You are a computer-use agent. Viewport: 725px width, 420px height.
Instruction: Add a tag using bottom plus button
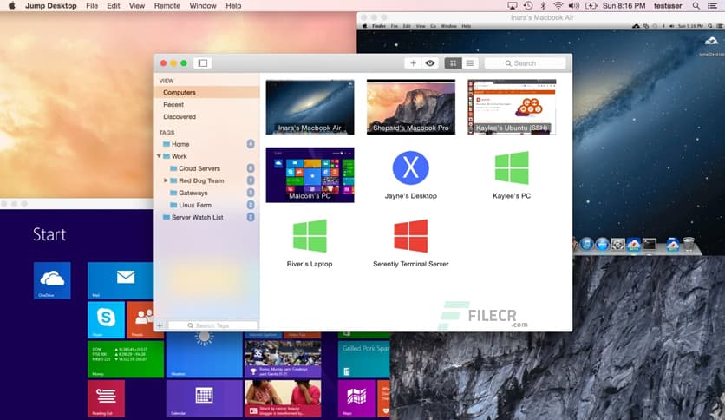[x=160, y=325]
